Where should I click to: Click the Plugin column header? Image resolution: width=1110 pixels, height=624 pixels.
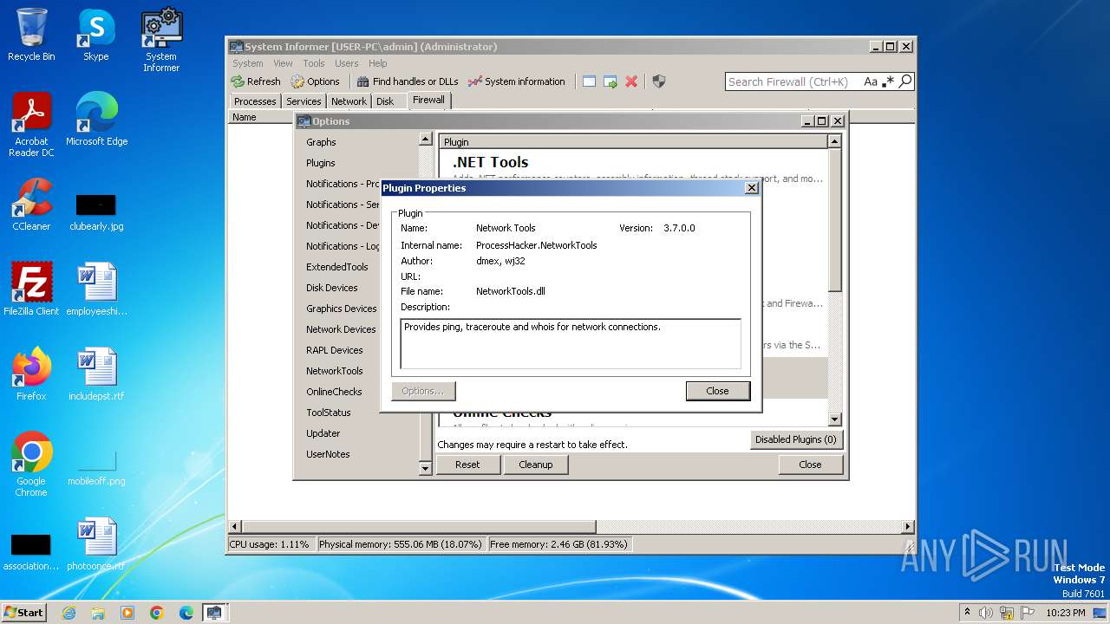pyautogui.click(x=633, y=141)
